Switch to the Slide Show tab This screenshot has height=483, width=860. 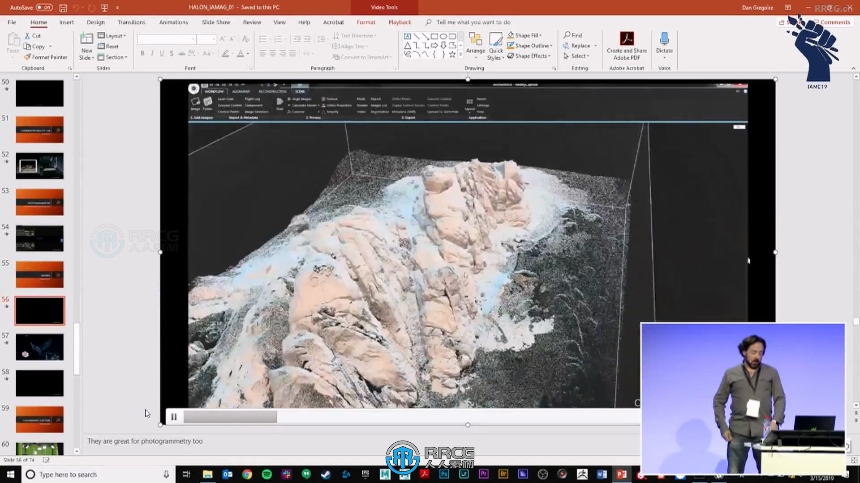coord(215,22)
